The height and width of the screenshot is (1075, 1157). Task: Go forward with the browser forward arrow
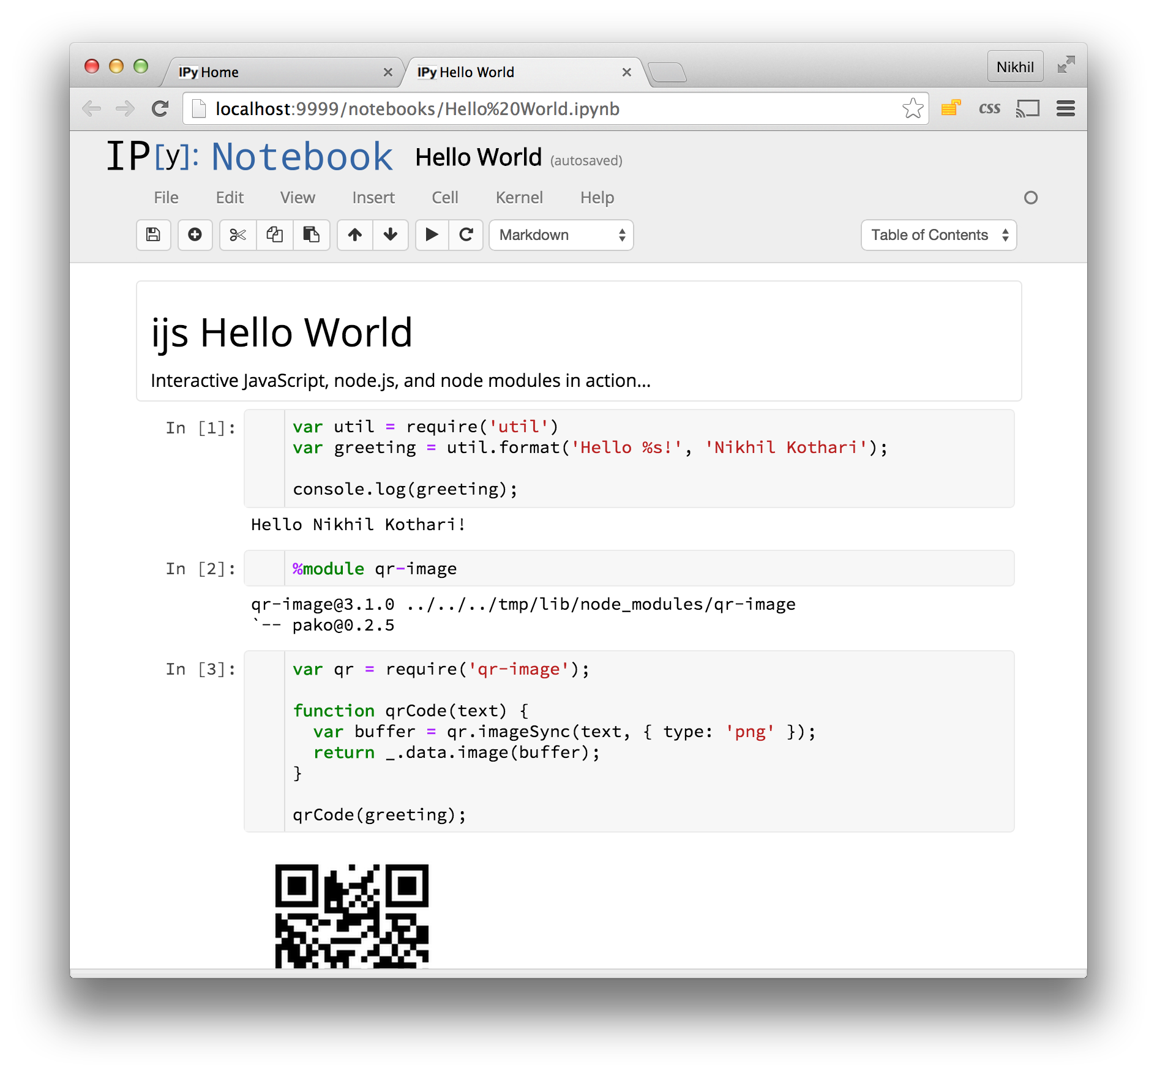tap(125, 109)
